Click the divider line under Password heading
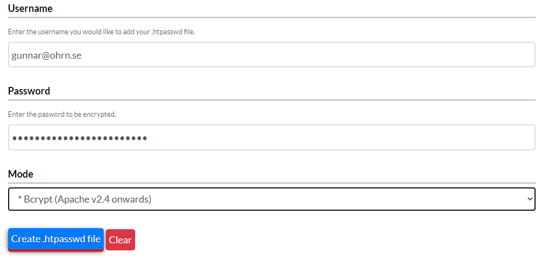This screenshot has height=258, width=541. [271, 100]
